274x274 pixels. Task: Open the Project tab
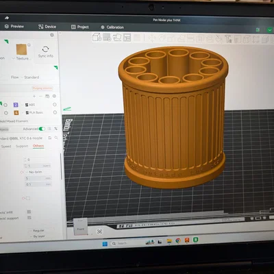[x=79, y=27]
